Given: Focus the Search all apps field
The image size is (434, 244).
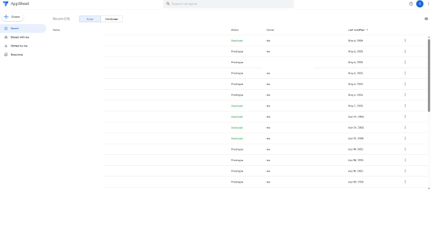Looking at the screenshot, I should pos(228,4).
